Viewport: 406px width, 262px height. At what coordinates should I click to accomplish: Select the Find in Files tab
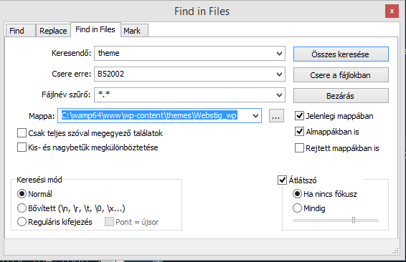click(x=95, y=29)
